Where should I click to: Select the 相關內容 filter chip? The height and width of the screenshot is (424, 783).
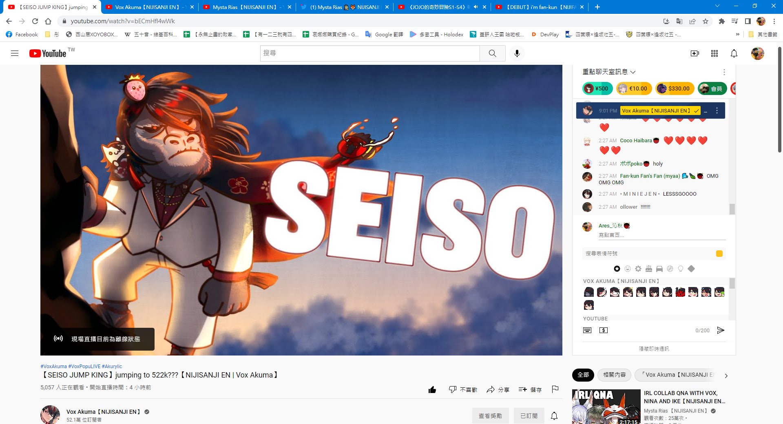pyautogui.click(x=614, y=375)
